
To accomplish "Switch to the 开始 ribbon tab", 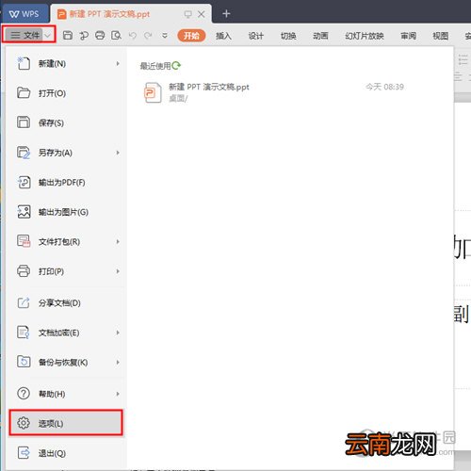I will tap(191, 36).
